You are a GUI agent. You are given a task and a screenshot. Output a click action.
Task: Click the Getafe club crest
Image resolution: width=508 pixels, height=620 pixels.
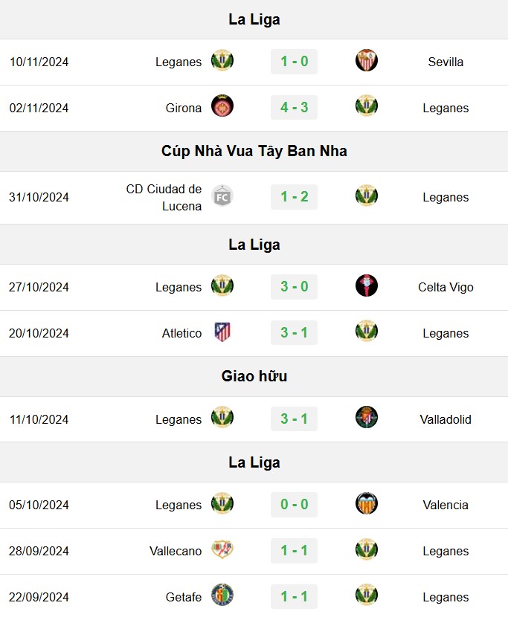[x=222, y=595]
